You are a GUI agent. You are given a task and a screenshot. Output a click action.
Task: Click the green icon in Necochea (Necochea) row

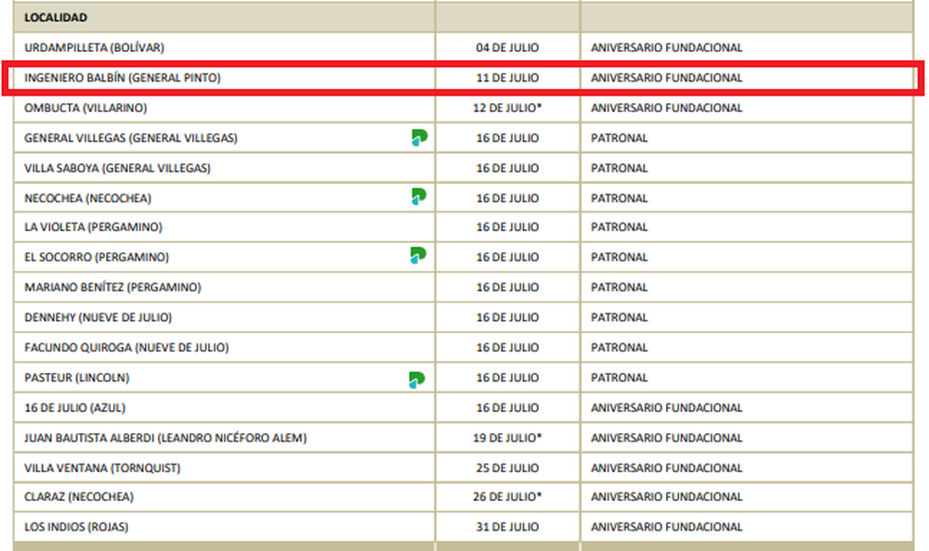point(419,198)
